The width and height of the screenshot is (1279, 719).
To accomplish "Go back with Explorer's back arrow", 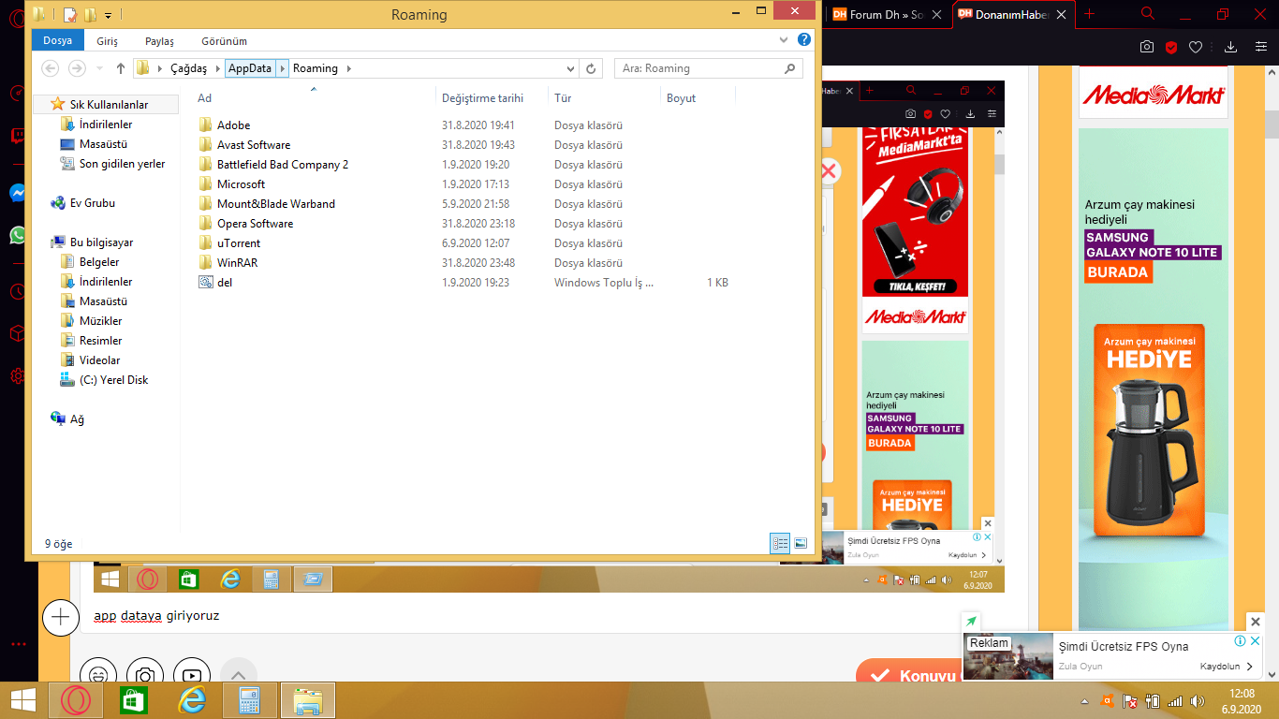I will coord(51,68).
